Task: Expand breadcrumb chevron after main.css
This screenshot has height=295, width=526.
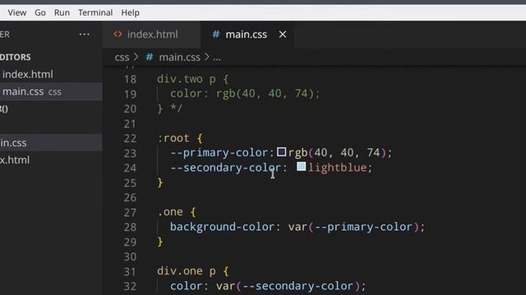Action: (x=207, y=57)
